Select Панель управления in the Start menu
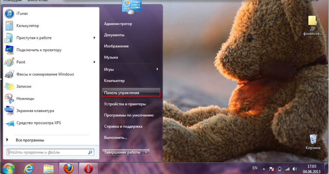The image size is (329, 174). 122,93
